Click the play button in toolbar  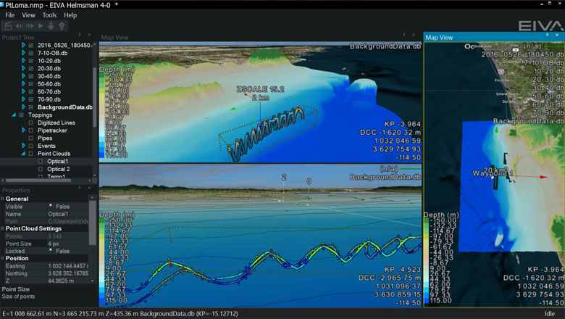point(41,26)
